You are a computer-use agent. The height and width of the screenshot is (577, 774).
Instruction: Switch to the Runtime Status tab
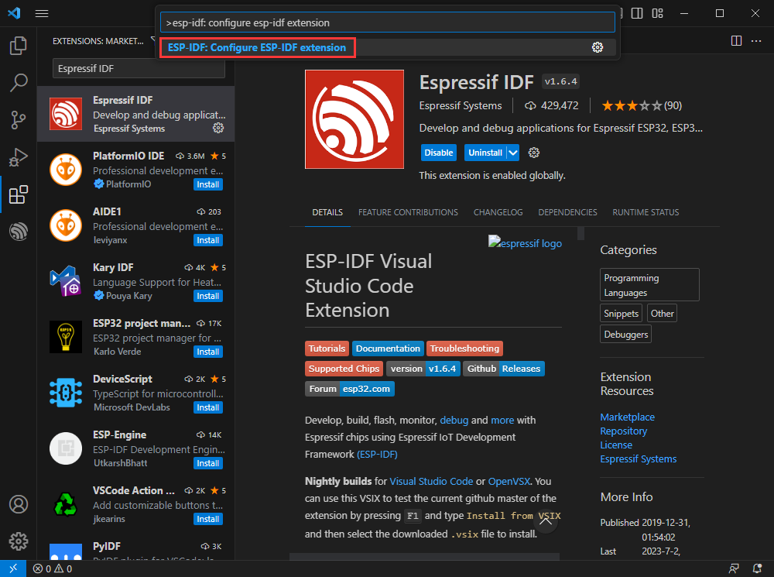coord(646,212)
